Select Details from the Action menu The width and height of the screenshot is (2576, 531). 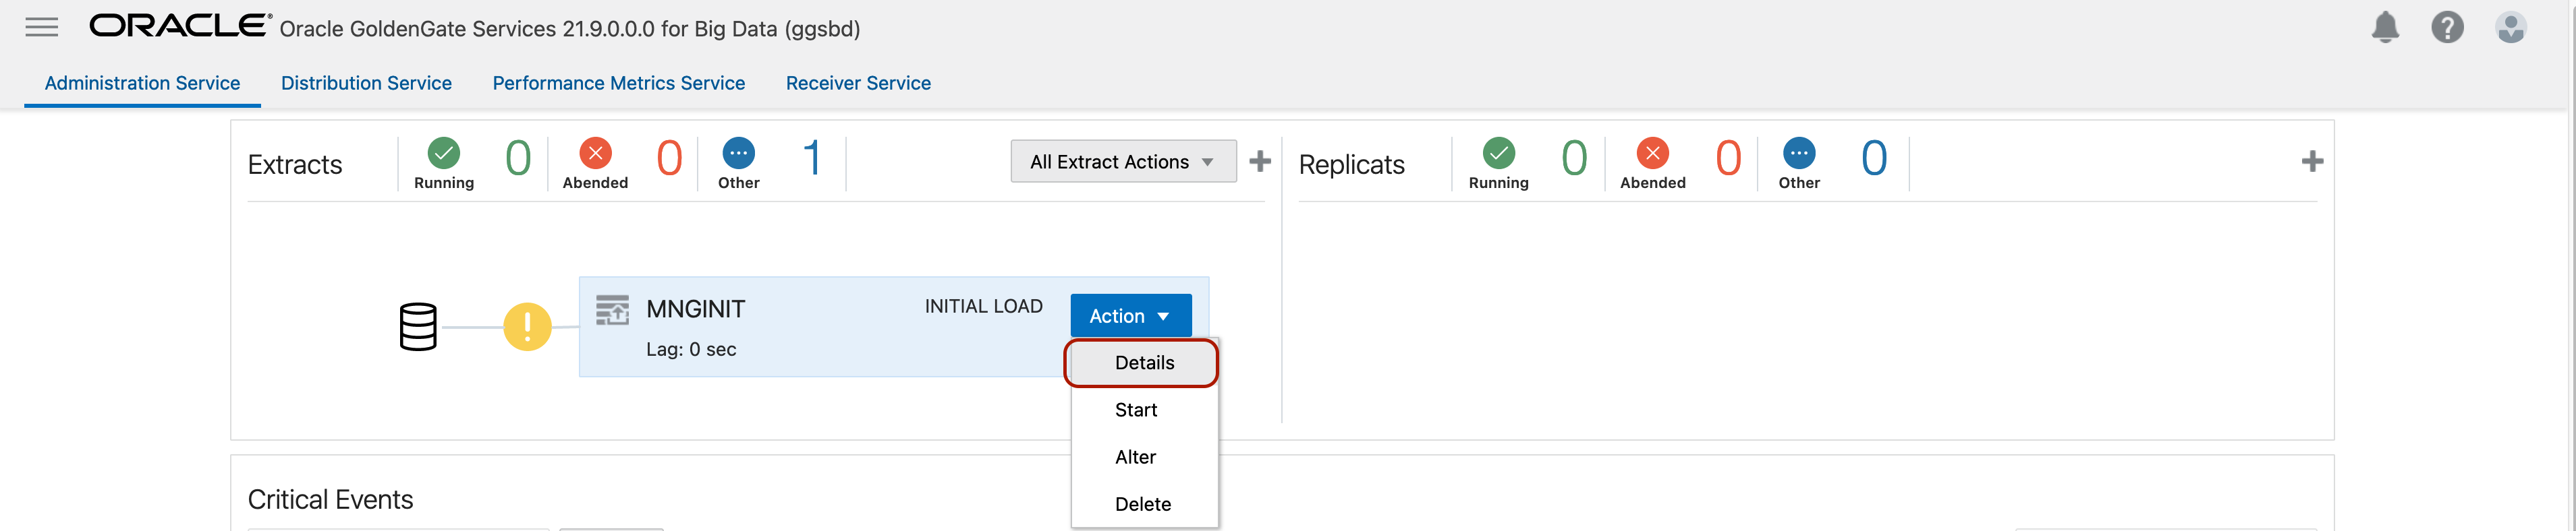[x=1143, y=363]
